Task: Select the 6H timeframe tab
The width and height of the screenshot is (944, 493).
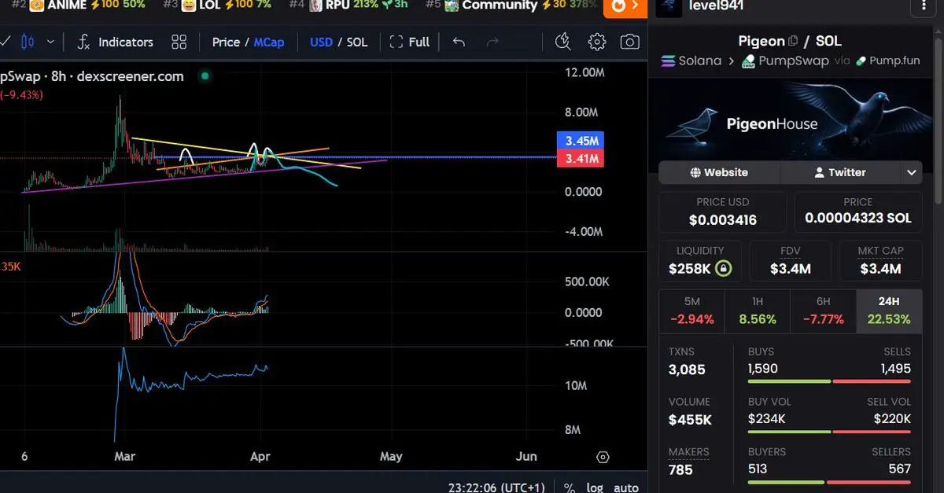Action: [x=823, y=311]
